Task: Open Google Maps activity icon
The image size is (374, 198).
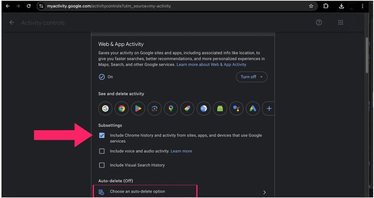Action: pos(171,109)
